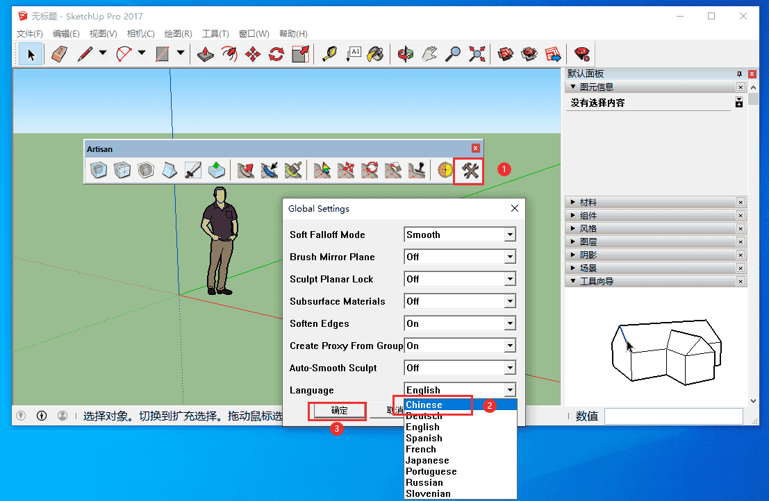Click the 数值 measurement input field

pos(673,416)
